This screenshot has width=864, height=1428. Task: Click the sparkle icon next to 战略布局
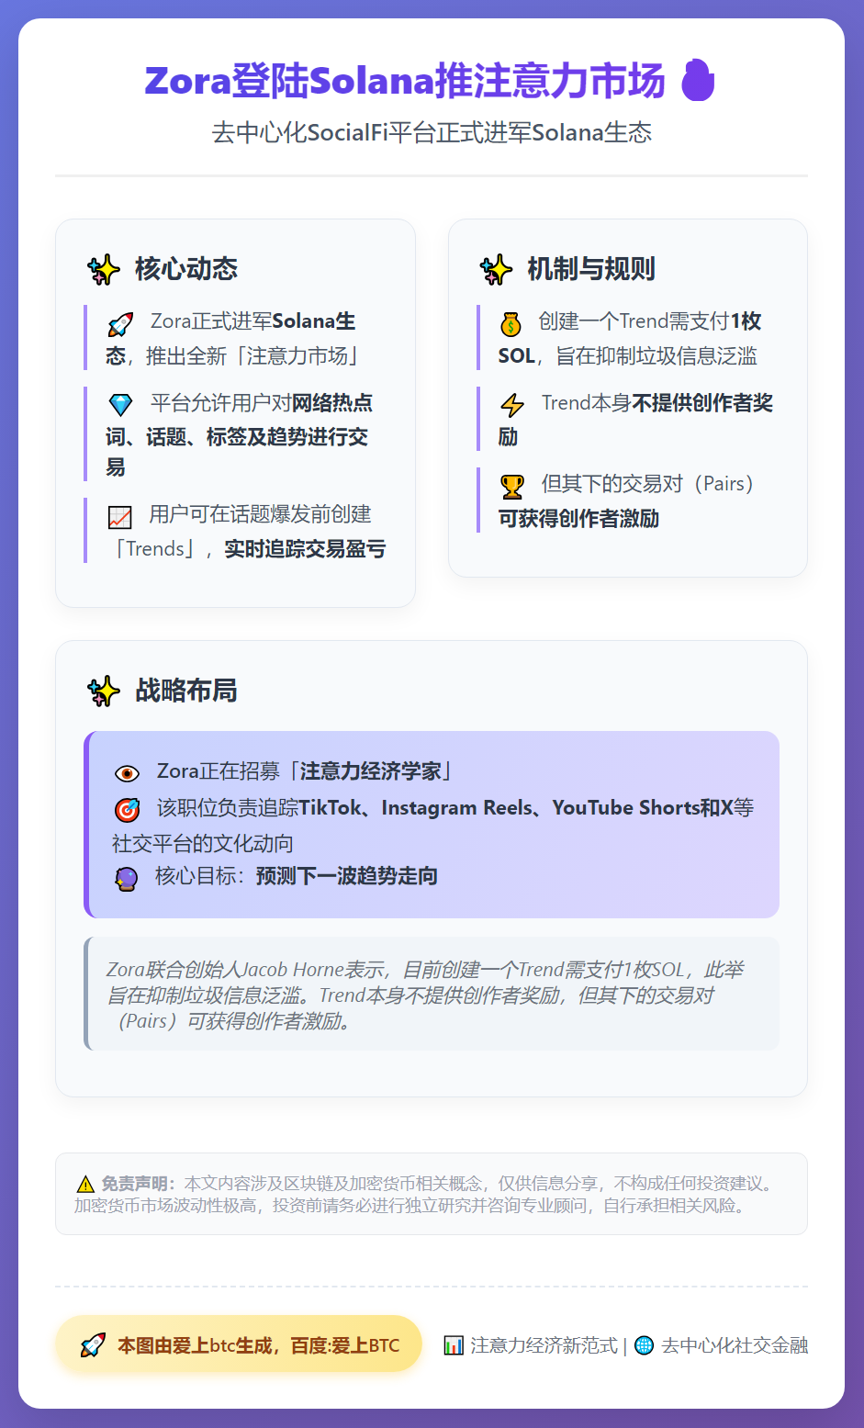[x=104, y=691]
